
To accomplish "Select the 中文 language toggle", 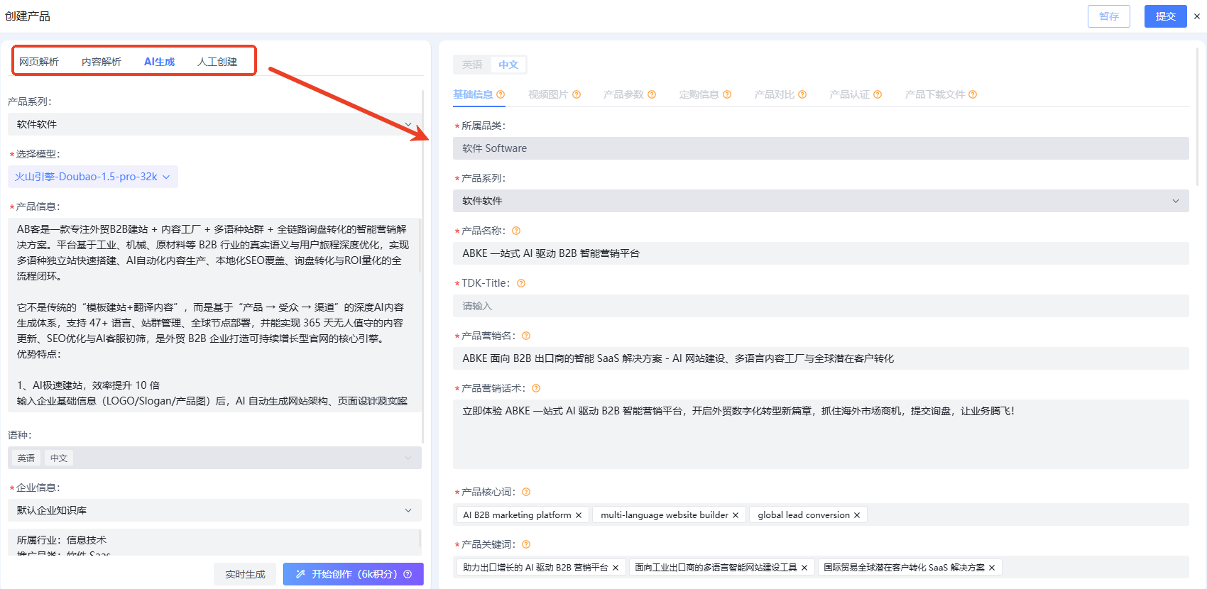I will (508, 65).
